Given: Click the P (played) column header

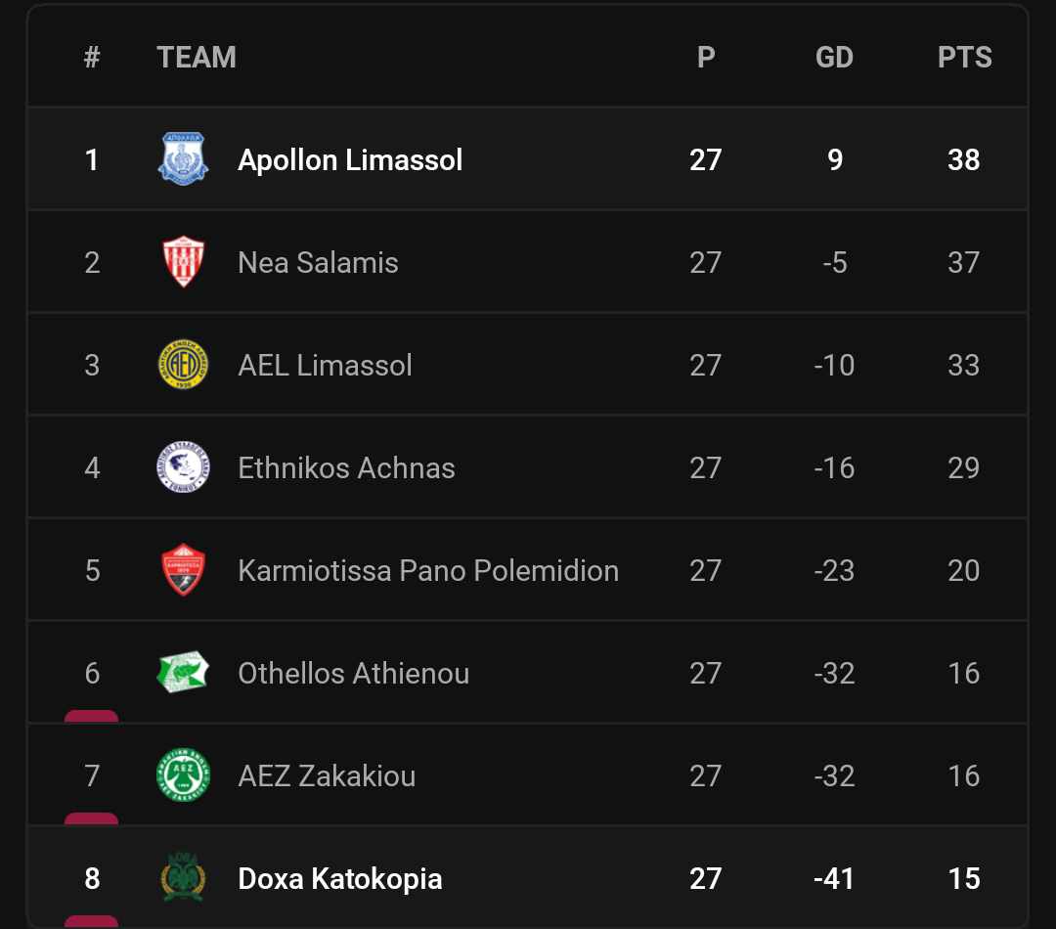Looking at the screenshot, I should pos(706,58).
